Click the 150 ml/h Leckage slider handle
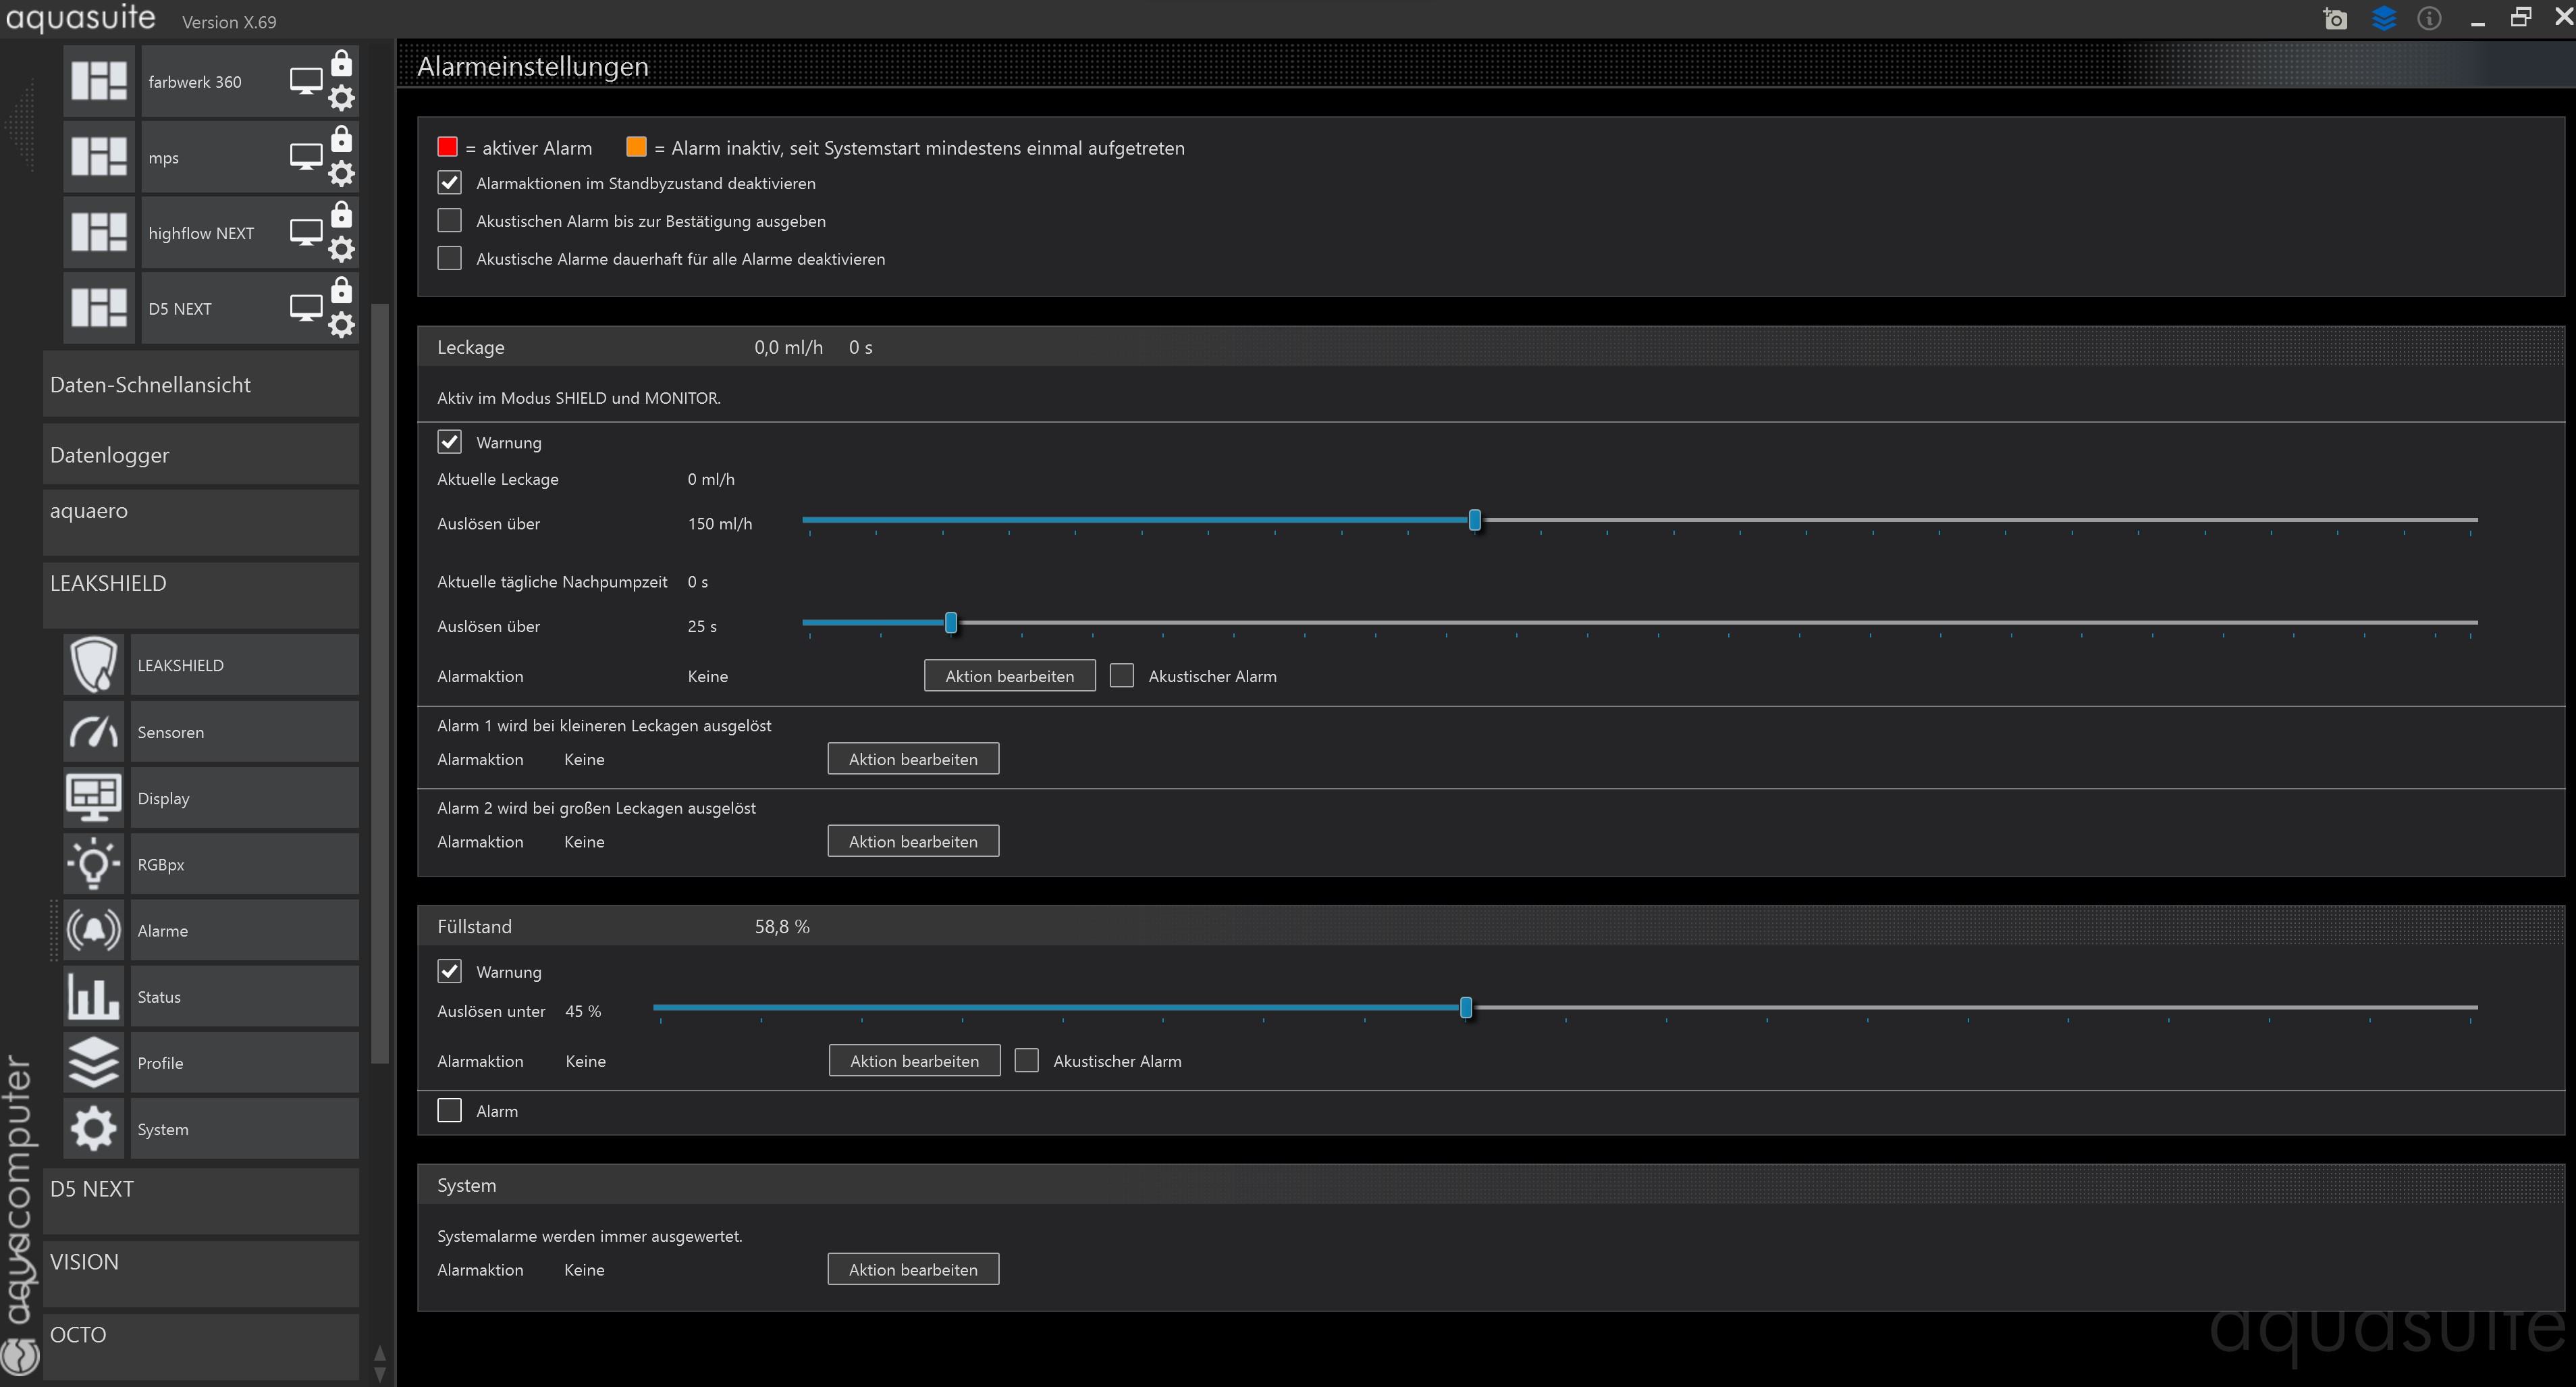This screenshot has width=2576, height=1387. (1474, 520)
